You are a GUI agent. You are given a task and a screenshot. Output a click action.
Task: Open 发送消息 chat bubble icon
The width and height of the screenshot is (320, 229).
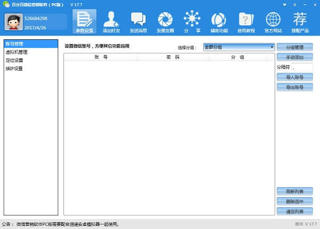pos(138,22)
